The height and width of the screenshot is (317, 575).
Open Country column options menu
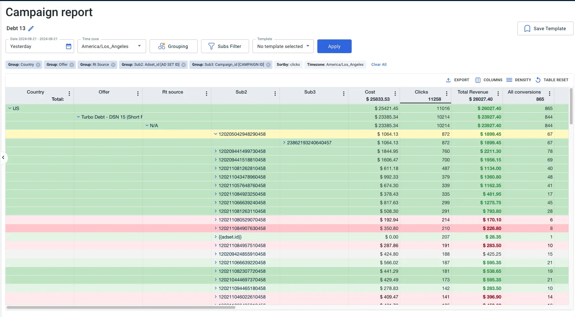(x=69, y=94)
